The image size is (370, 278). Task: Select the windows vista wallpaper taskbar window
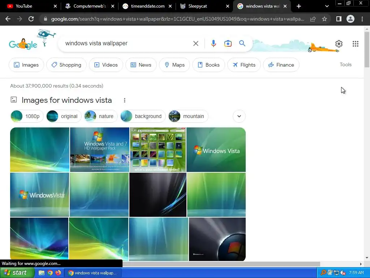93,273
